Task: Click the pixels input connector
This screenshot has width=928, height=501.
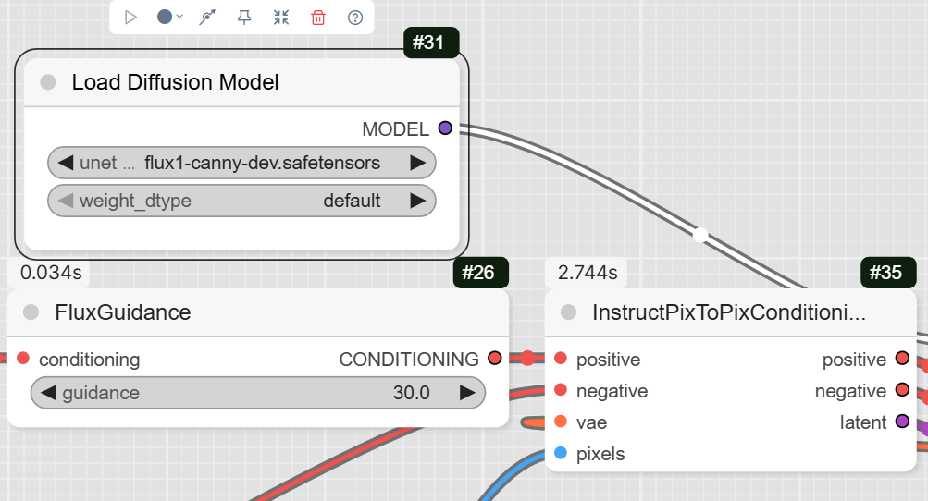Action: tap(561, 453)
